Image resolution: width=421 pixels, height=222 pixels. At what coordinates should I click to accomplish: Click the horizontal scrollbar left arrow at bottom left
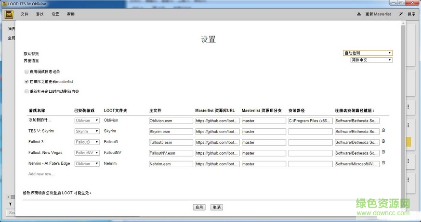click(x=8, y=197)
